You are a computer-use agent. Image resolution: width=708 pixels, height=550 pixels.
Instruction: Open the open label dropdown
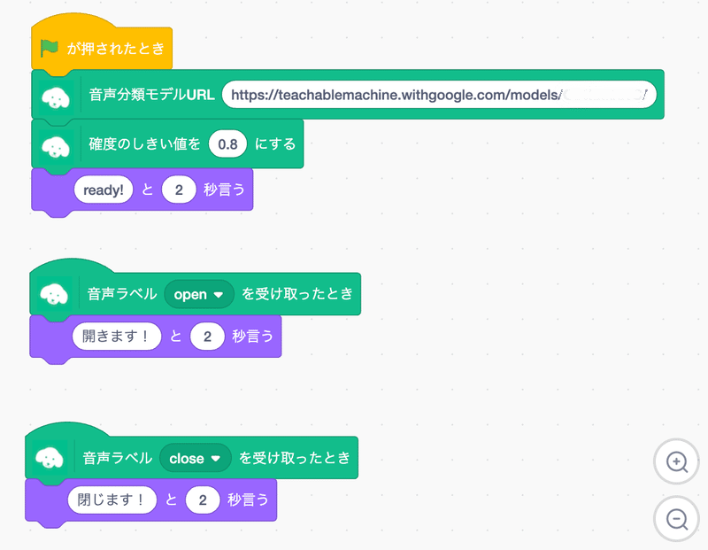[x=198, y=293]
